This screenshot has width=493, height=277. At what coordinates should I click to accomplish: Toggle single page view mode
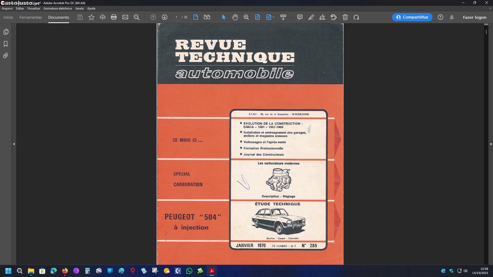pos(196,17)
